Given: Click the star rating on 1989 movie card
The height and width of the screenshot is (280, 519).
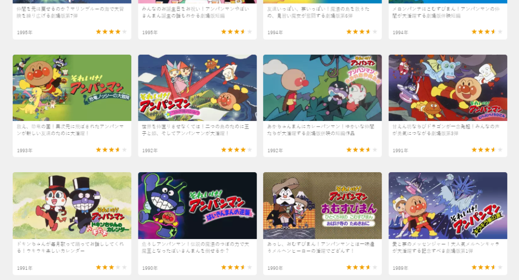Looking at the screenshot, I should [487, 267].
